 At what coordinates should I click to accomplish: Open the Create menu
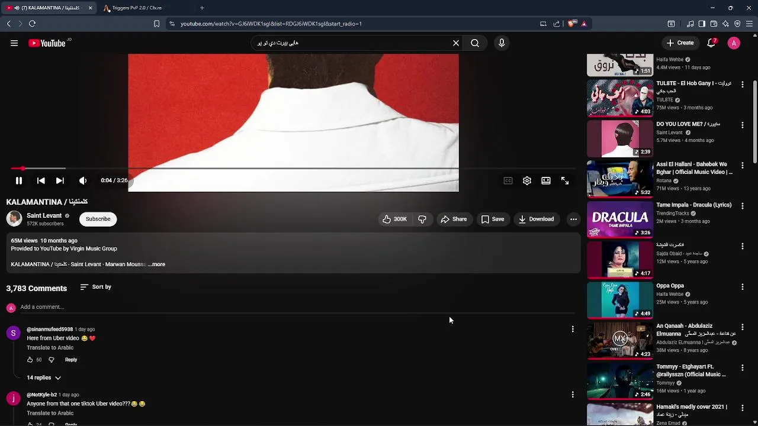(x=680, y=43)
